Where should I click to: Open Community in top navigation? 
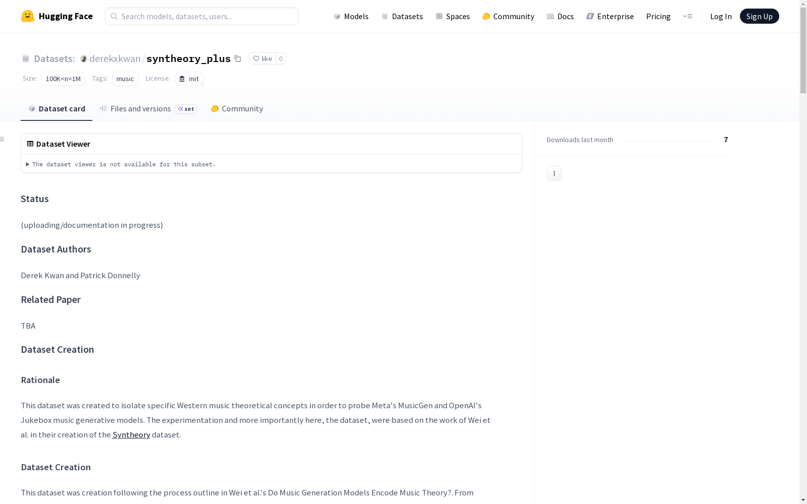[508, 16]
